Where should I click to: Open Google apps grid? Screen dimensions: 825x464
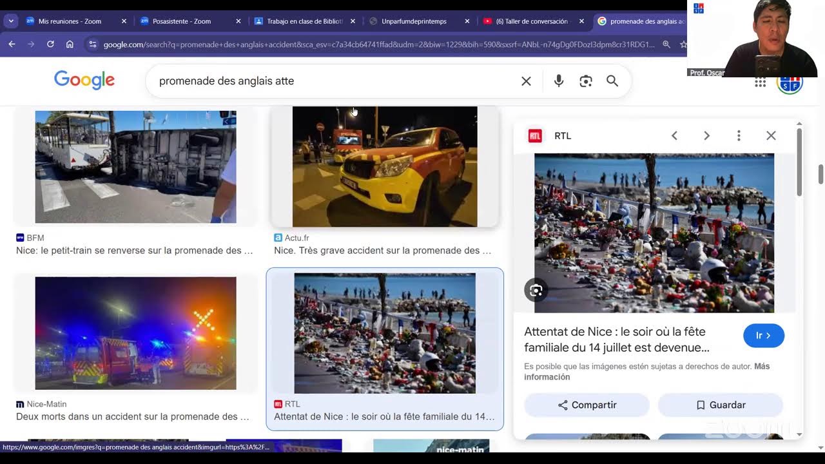tap(760, 82)
